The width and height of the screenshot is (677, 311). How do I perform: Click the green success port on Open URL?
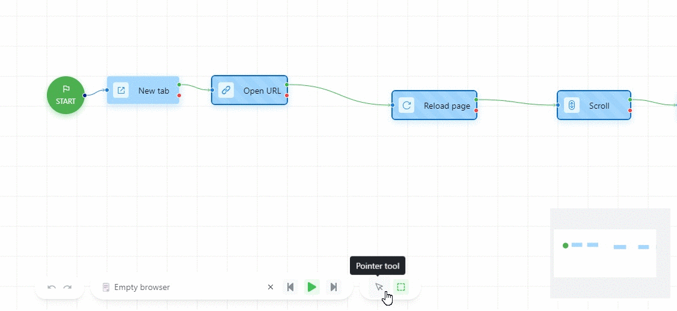(287, 85)
